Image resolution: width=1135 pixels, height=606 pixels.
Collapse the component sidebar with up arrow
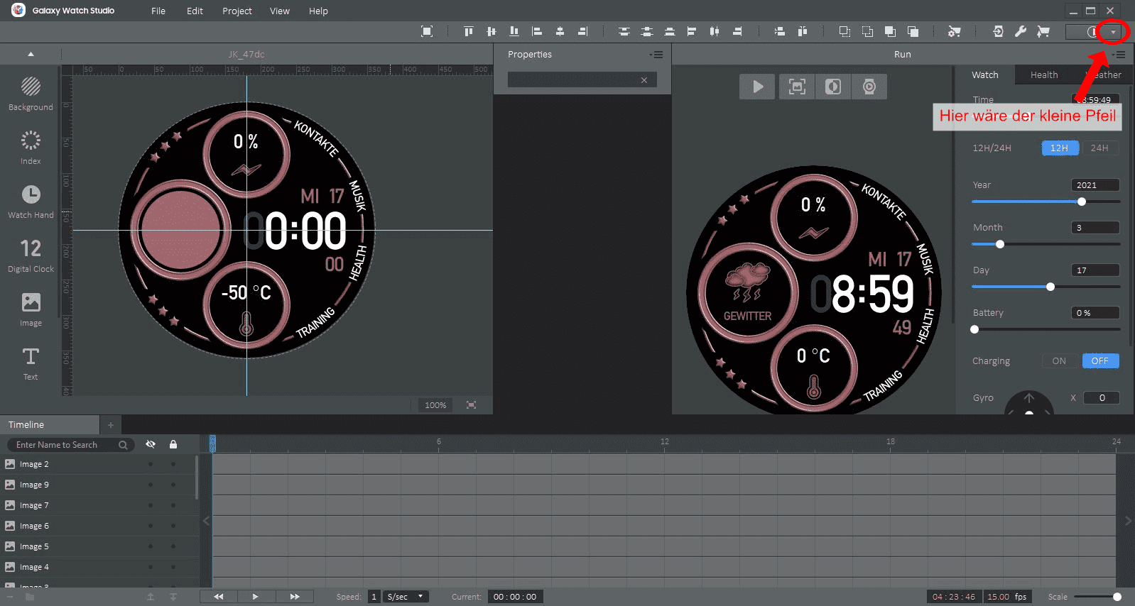31,54
